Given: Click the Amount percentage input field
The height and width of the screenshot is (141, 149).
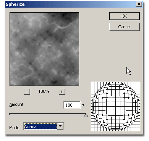Looking at the screenshot, I should click(x=72, y=105).
